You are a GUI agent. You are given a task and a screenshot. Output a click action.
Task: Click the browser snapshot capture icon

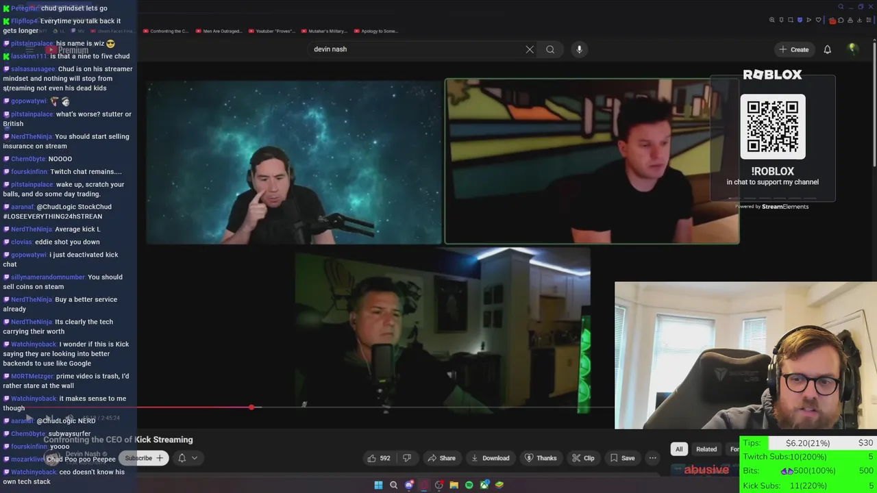[x=791, y=20]
